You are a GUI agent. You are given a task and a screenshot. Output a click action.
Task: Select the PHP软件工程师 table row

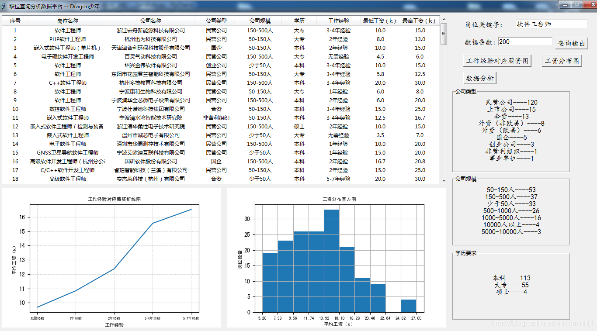pyautogui.click(x=68, y=39)
